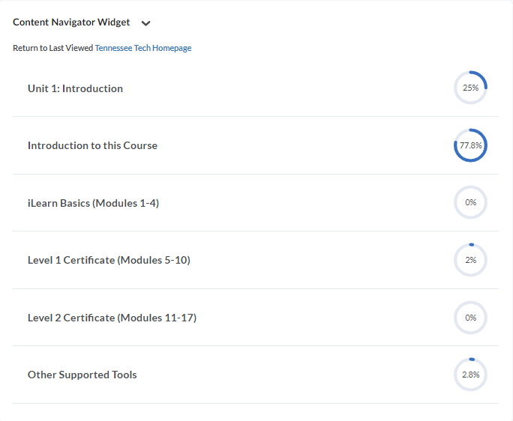Image resolution: width=513 pixels, height=421 pixels.
Task: Open Unit 1: Introduction module
Action: (x=75, y=88)
